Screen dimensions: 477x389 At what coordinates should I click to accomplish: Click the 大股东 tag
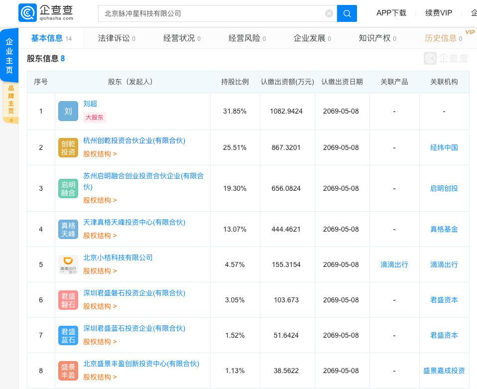(x=95, y=118)
